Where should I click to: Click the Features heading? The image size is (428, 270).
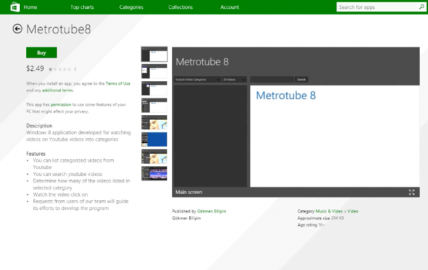36,154
